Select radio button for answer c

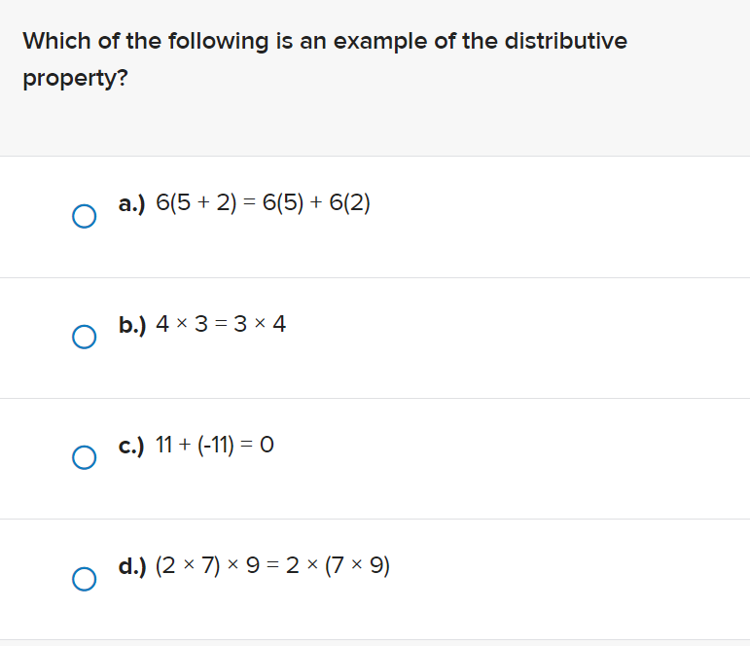(85, 457)
